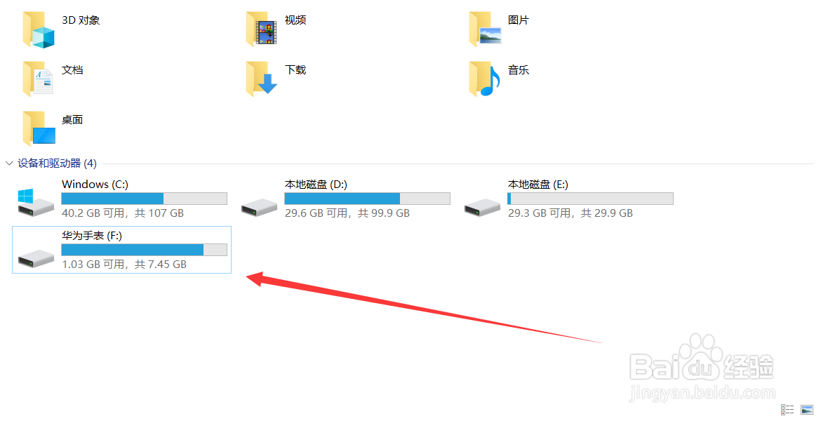Click the Windows (C:) usage bar
The image size is (821, 421).
click(144, 199)
